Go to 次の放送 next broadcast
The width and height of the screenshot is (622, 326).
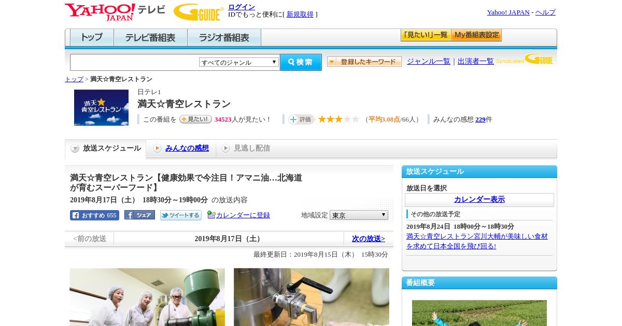click(x=369, y=239)
